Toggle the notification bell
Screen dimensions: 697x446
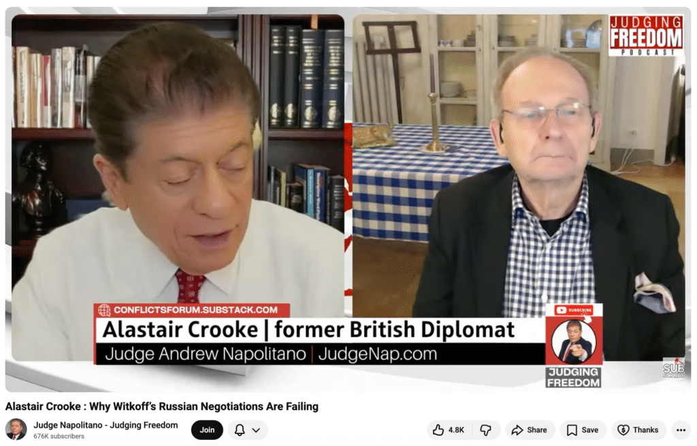[x=240, y=430]
